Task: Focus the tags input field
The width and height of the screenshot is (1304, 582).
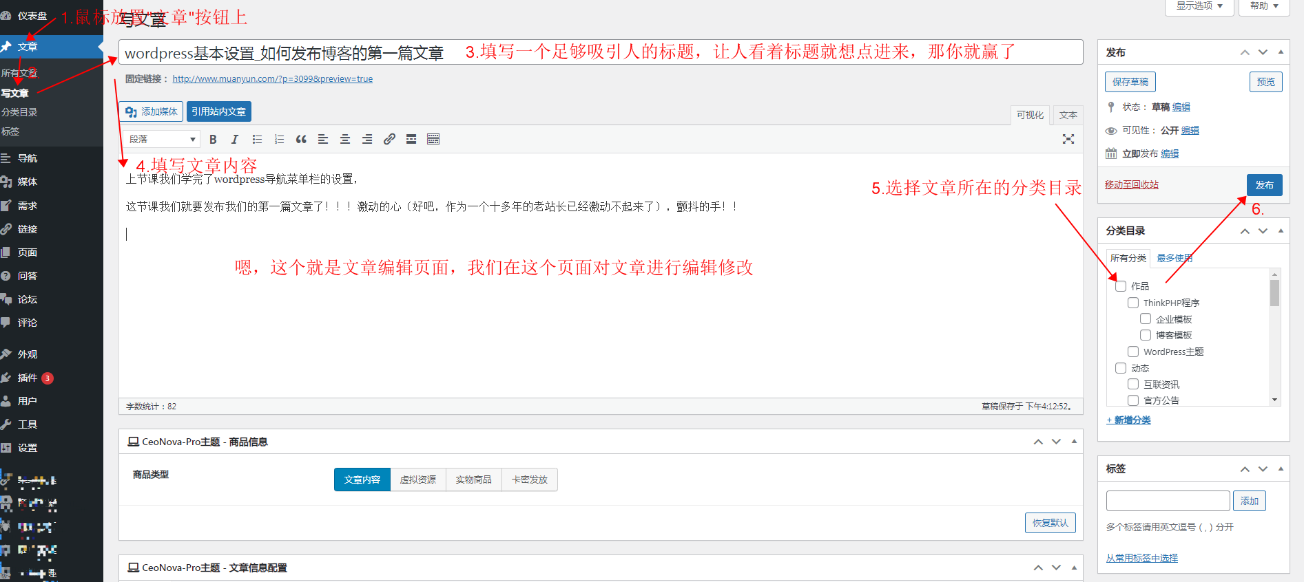Action: 1168,501
